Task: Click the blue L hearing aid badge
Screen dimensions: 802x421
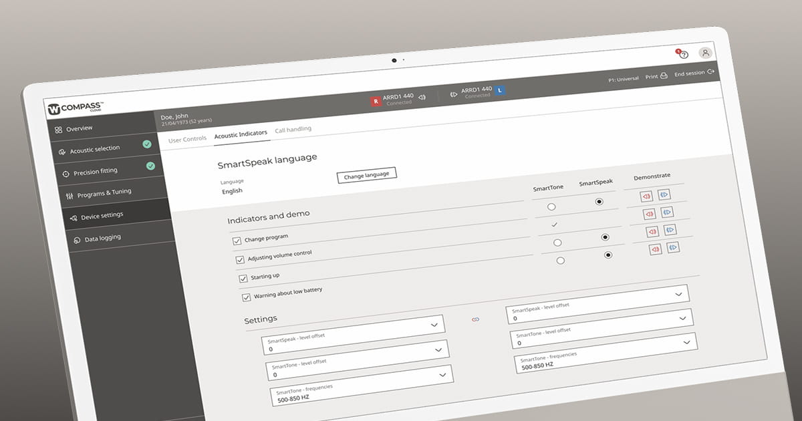Action: point(499,91)
